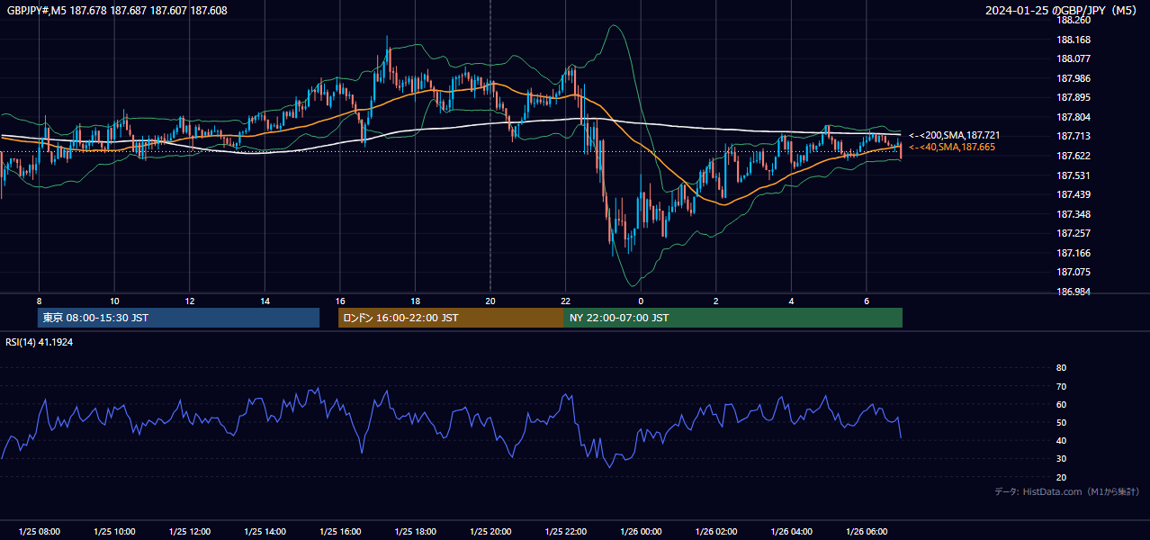Screen dimensions: 1150x540
Task: Click price axis value 188.260
Action: [1074, 21]
